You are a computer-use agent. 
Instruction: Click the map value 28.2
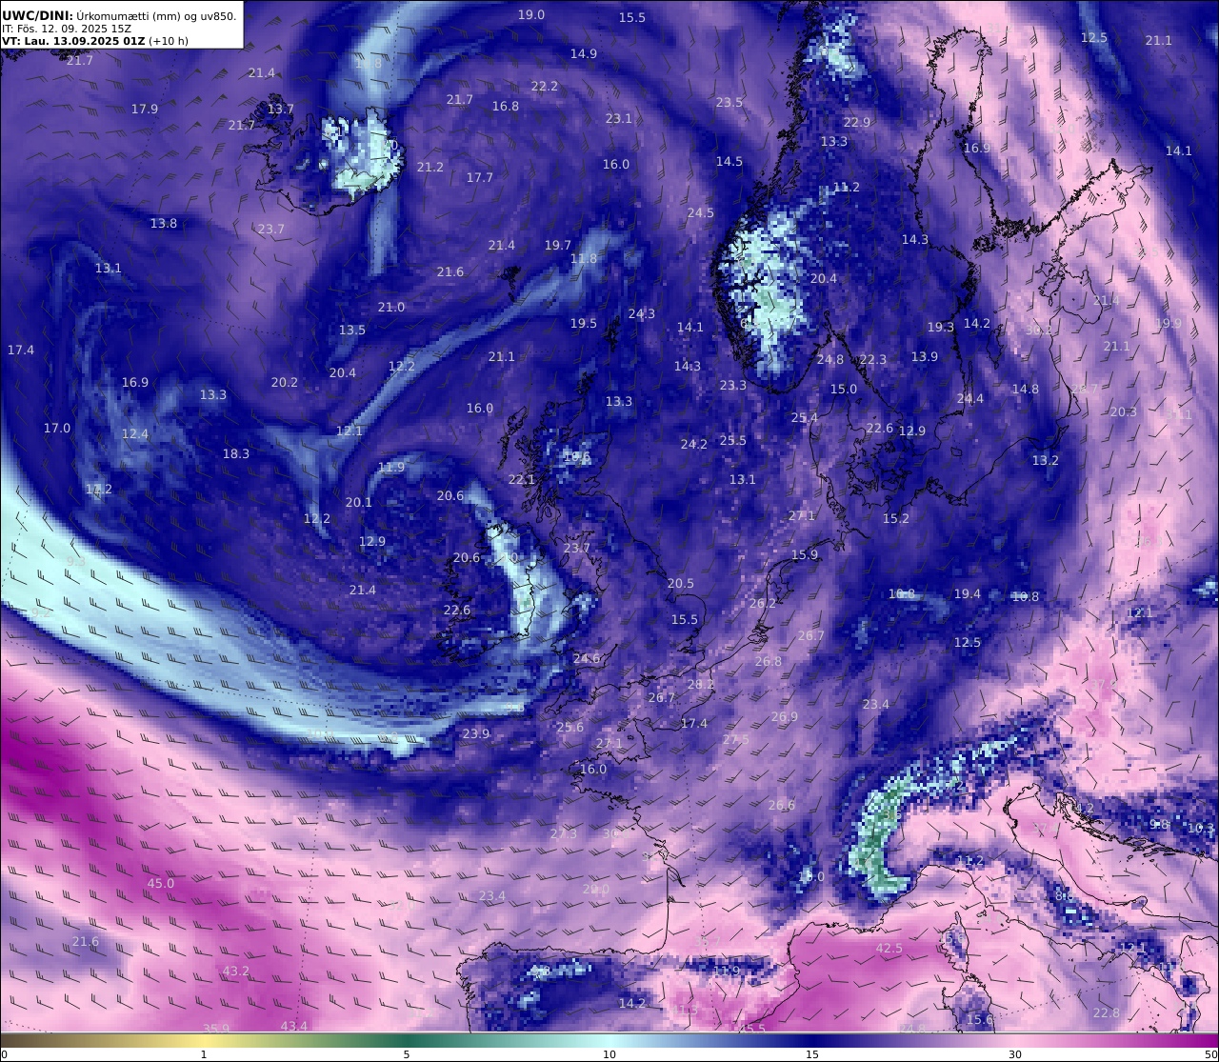click(x=701, y=684)
